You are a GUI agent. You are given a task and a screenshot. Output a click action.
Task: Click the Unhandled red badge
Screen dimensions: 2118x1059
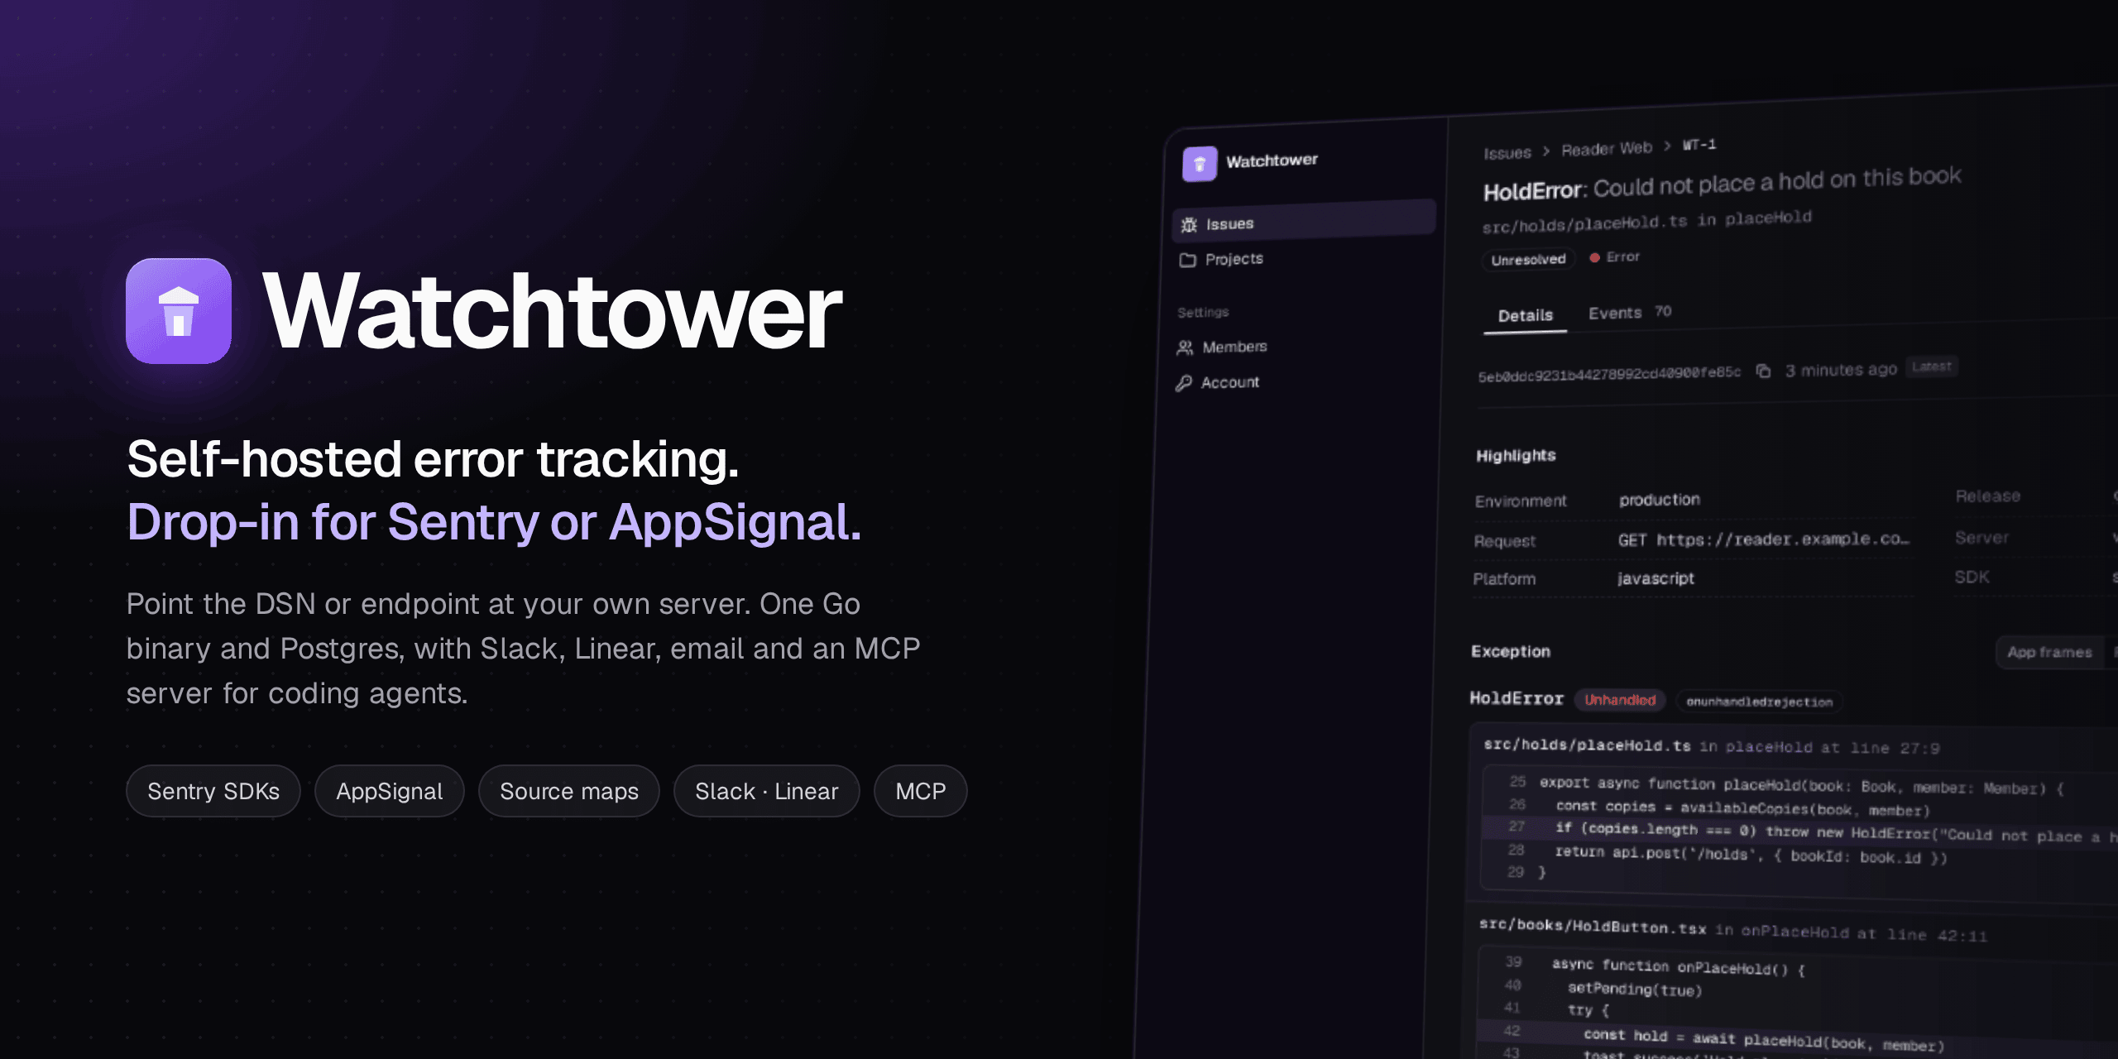(1620, 700)
